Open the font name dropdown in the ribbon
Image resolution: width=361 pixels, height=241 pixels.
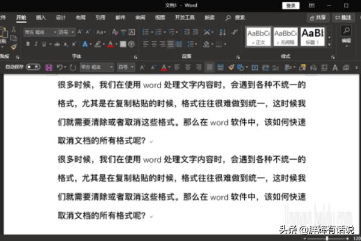(55, 32)
